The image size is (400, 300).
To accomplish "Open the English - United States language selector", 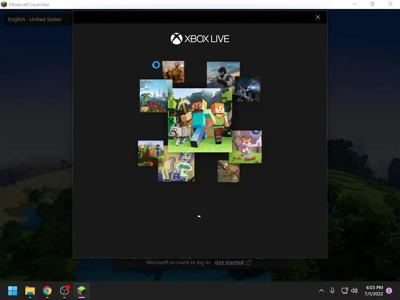I will tap(34, 20).
